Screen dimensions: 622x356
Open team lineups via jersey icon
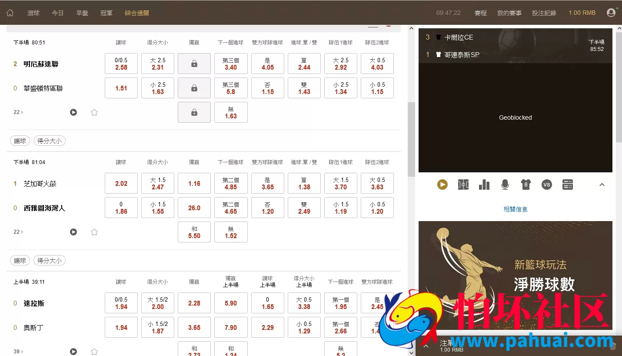(526, 185)
